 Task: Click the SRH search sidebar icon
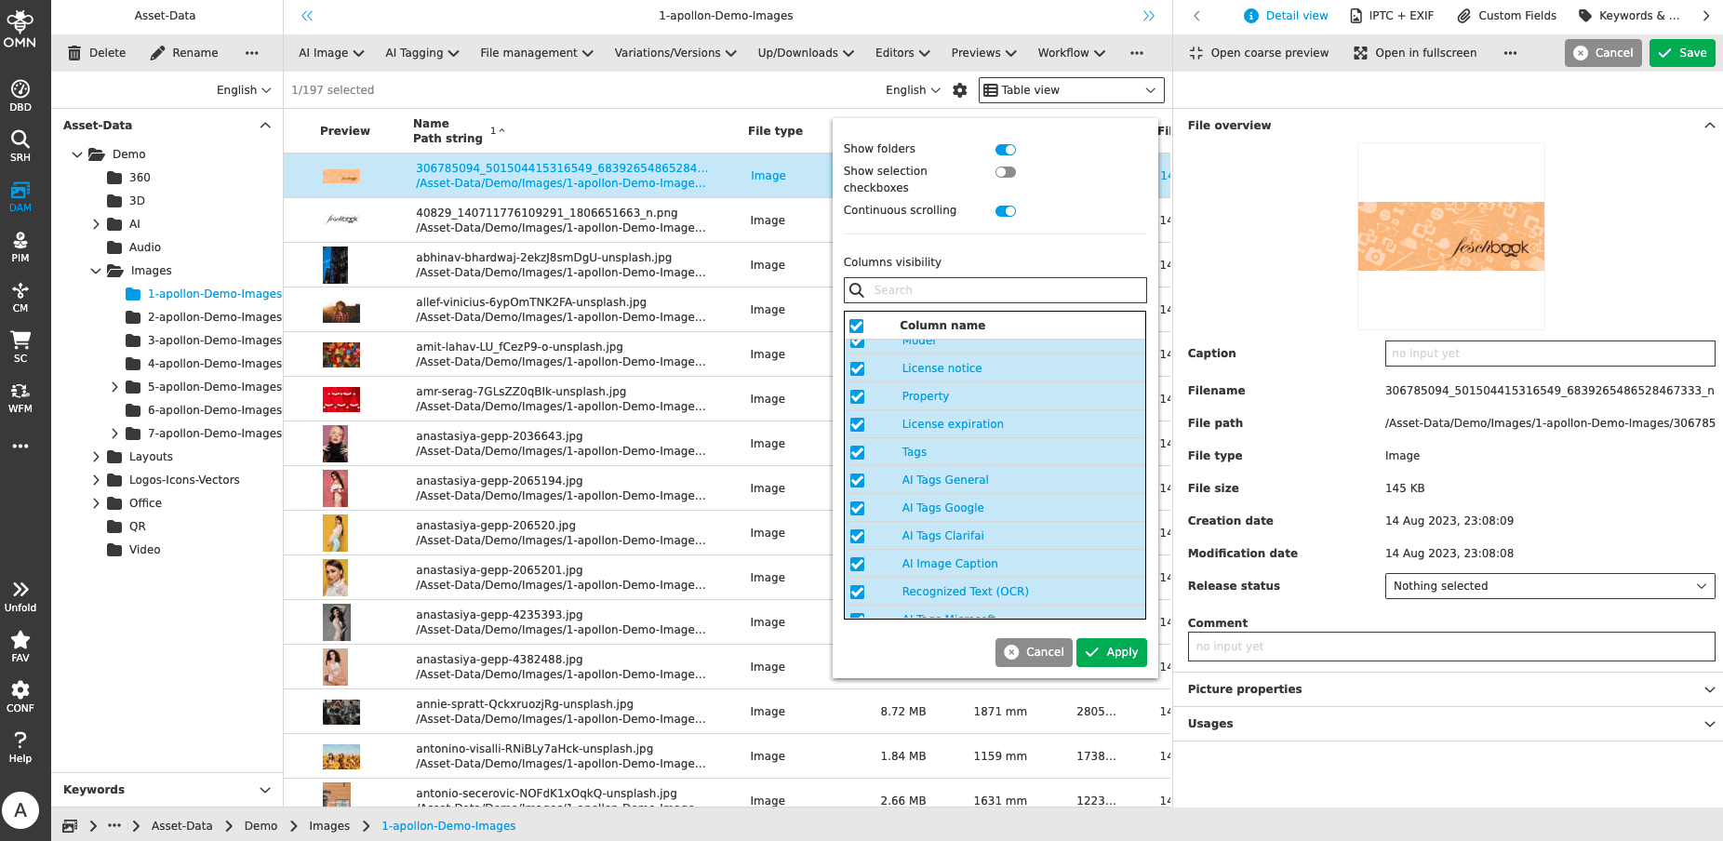[x=20, y=146]
